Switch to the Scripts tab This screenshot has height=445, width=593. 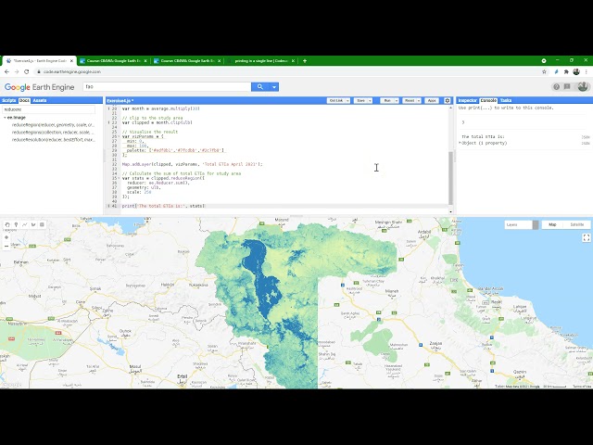pos(8,100)
